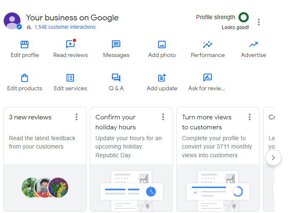Open Turn more views to customers title
Image resolution: width=300 pixels, height=213 pixels.
(x=207, y=122)
